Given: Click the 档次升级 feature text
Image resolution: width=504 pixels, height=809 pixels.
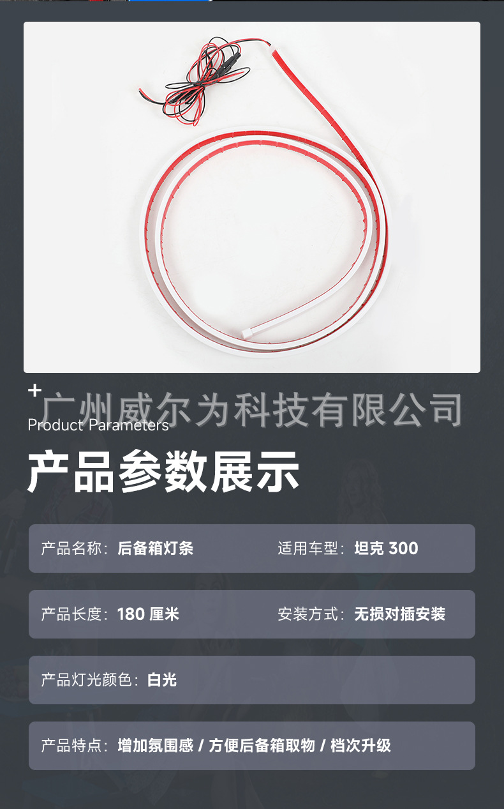Looking at the screenshot, I should (x=361, y=746).
